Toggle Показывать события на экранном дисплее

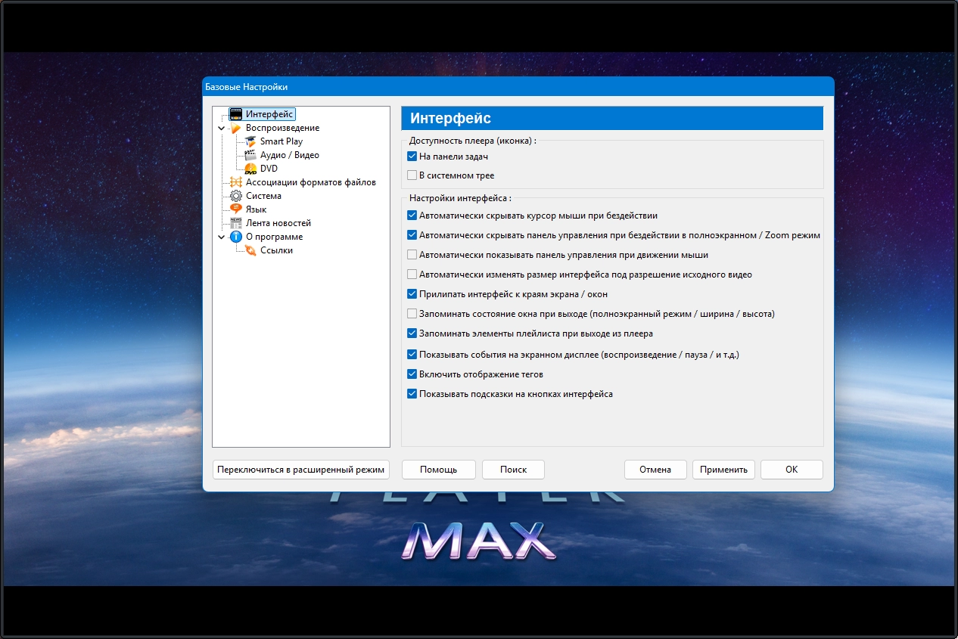412,354
